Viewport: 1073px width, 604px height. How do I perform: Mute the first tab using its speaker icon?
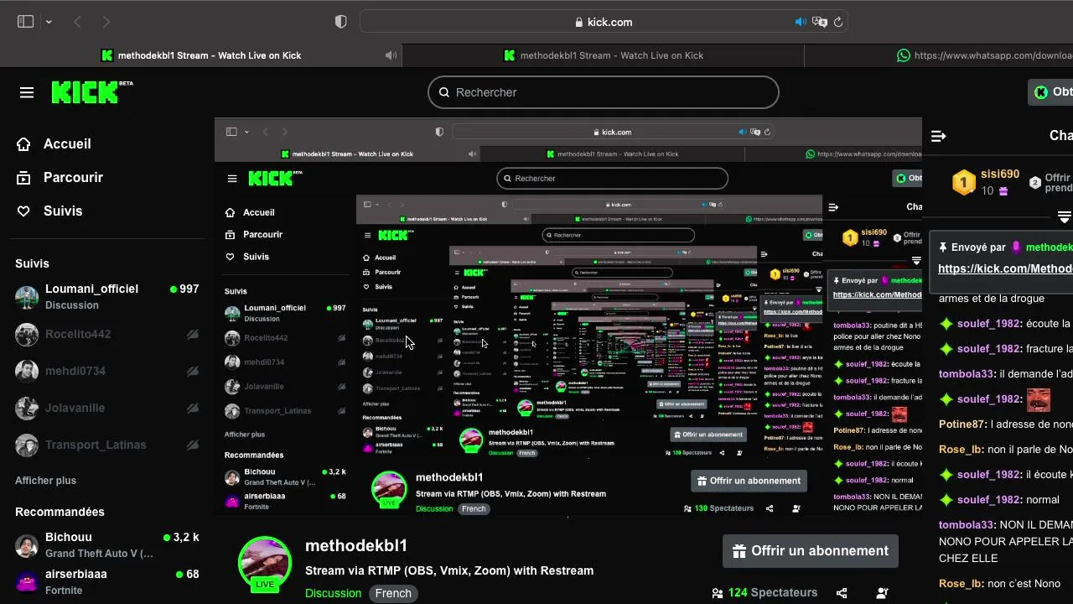click(x=391, y=55)
